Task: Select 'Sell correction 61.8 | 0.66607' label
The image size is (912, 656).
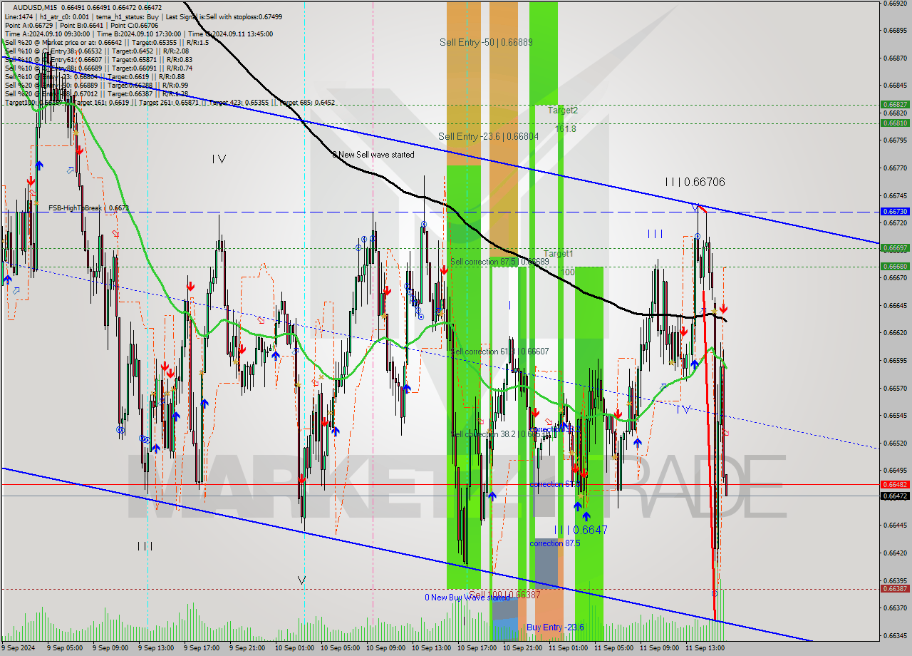Action: point(499,352)
